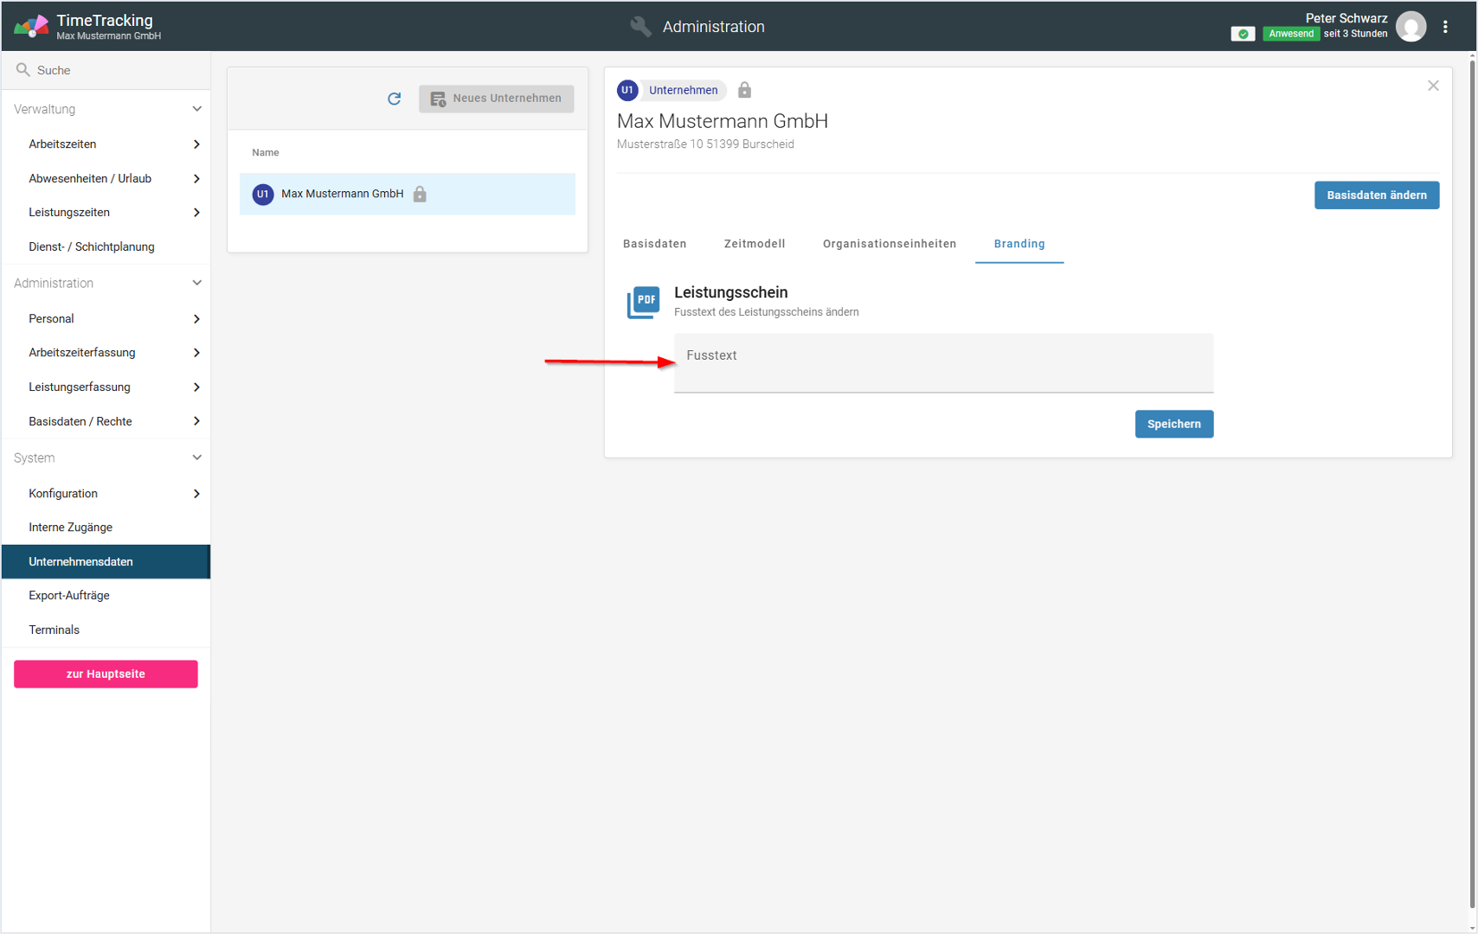The height and width of the screenshot is (934, 1478).
Task: Select Max Mustermann GmbH in the list
Action: (343, 194)
